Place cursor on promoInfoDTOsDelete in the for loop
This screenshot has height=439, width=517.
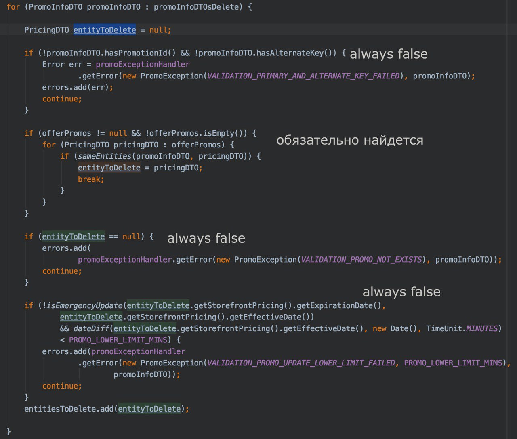click(x=196, y=7)
